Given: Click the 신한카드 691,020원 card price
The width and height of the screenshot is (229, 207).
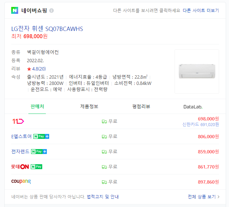Looking at the screenshot, I should pos(201,124).
